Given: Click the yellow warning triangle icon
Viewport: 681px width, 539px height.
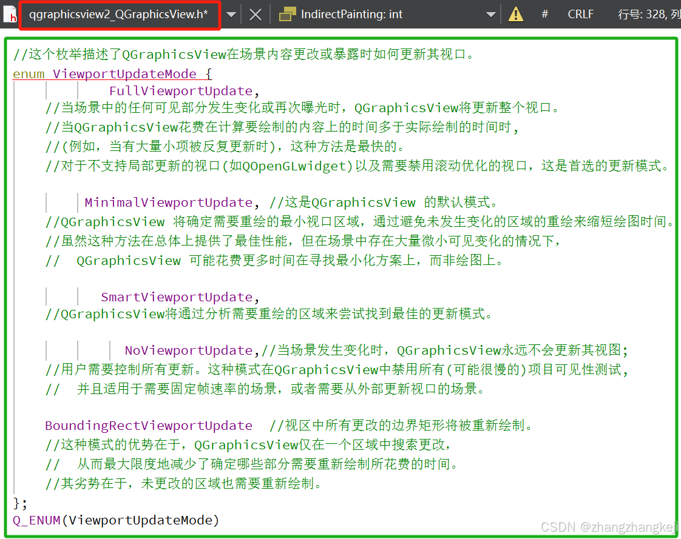Looking at the screenshot, I should pyautogui.click(x=515, y=15).
